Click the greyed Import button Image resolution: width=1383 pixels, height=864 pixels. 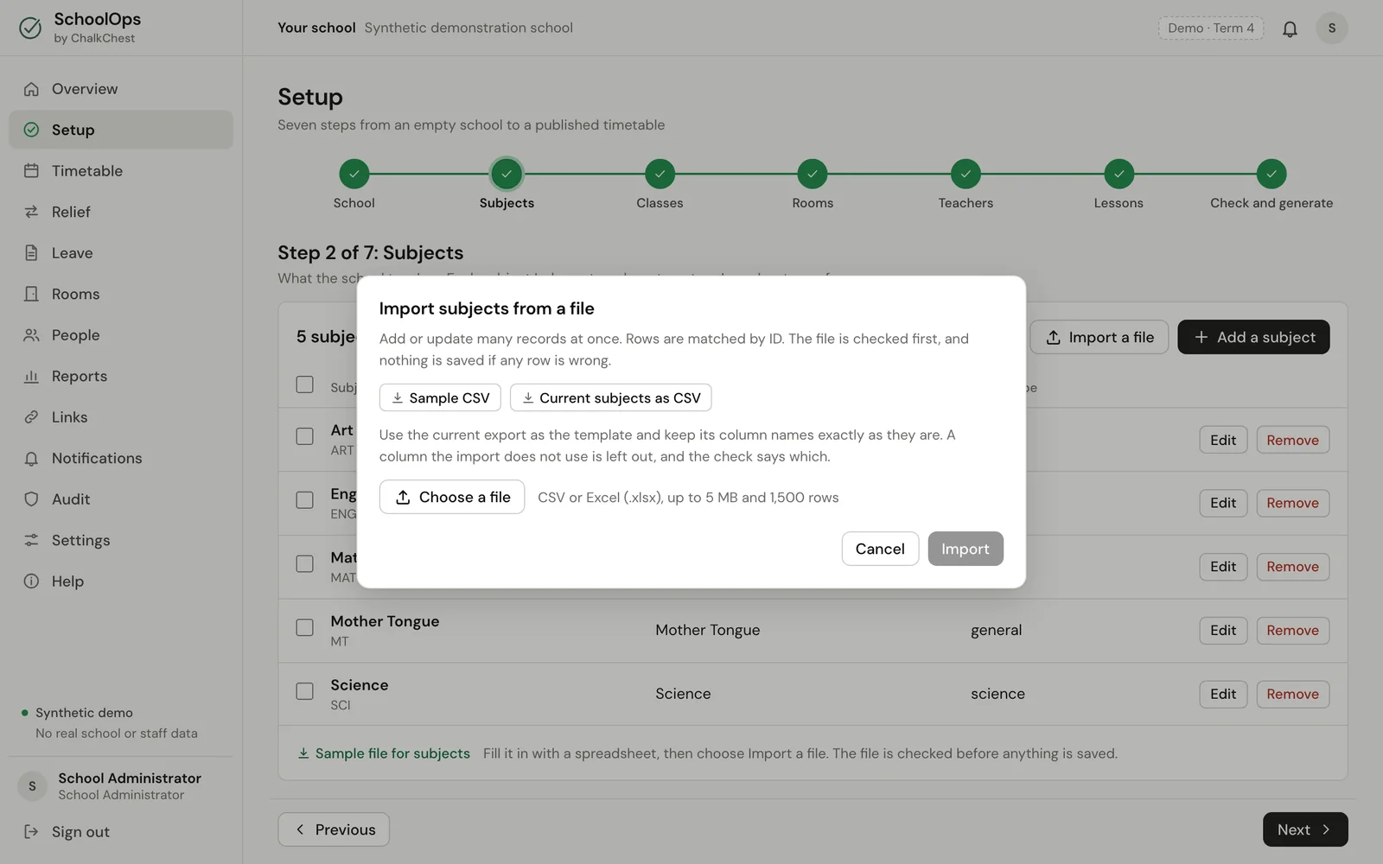(x=966, y=549)
